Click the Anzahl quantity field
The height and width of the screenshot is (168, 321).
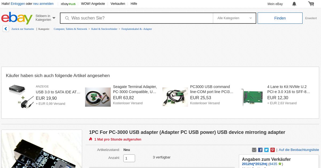pyautogui.click(x=129, y=158)
